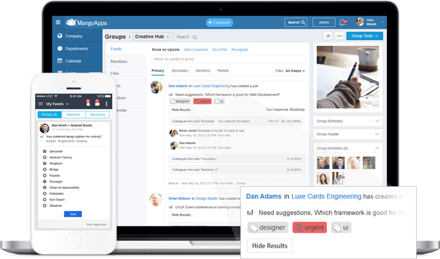Click the Foundation poll result bar
Viewport: 440px width, 259px height.
click(x=237, y=159)
